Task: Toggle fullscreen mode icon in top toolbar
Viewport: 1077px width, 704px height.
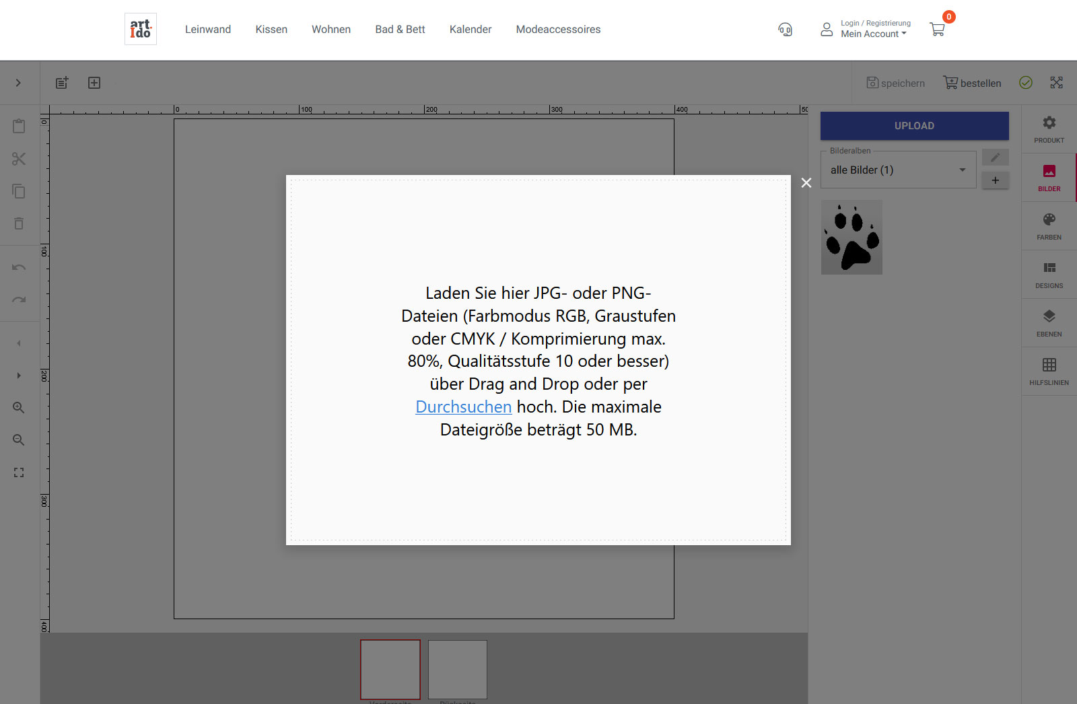Action: [x=1057, y=83]
